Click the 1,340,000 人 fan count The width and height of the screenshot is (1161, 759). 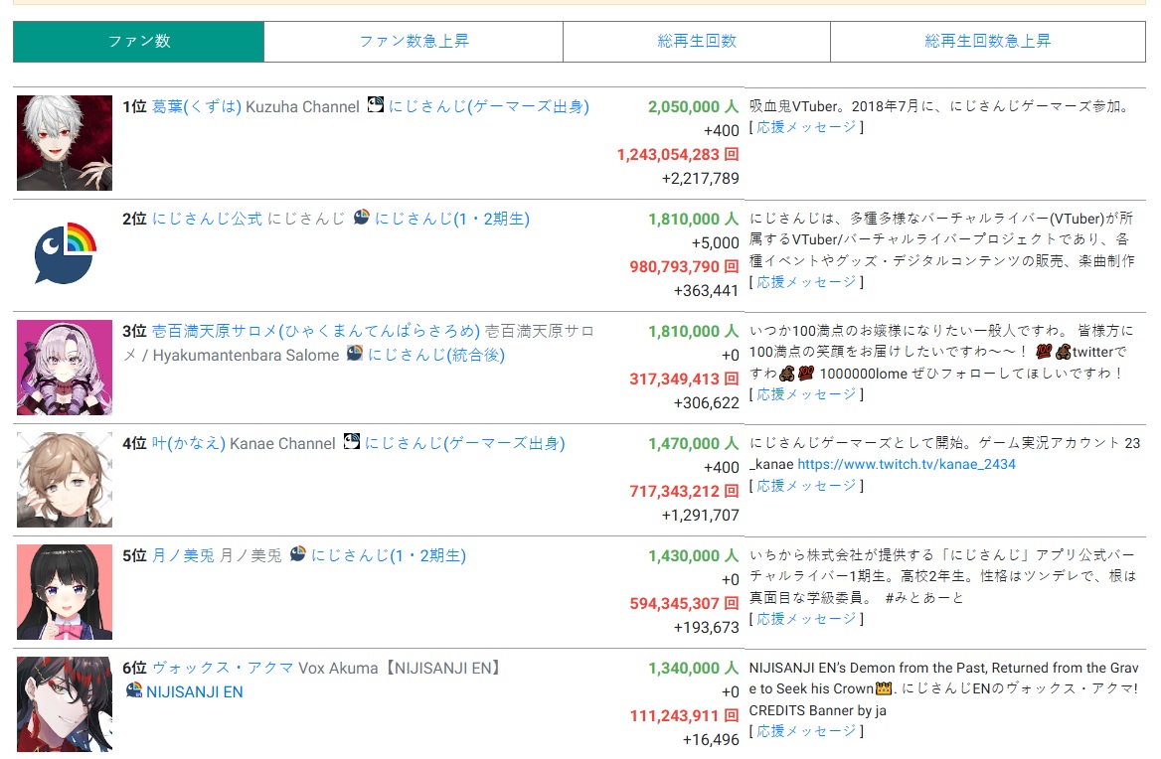tap(693, 668)
